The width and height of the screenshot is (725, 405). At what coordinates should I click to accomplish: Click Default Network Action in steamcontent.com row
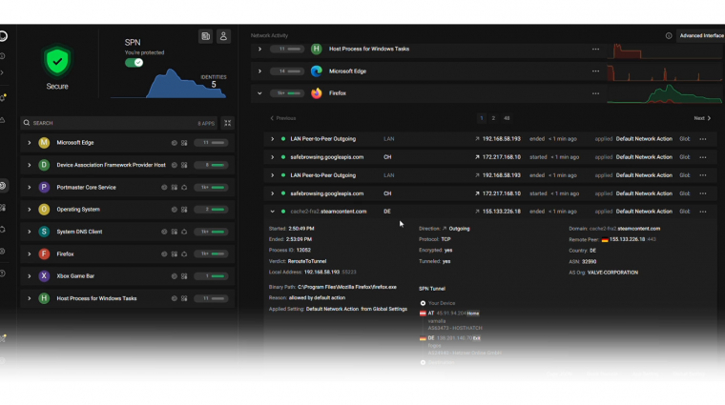[644, 212]
